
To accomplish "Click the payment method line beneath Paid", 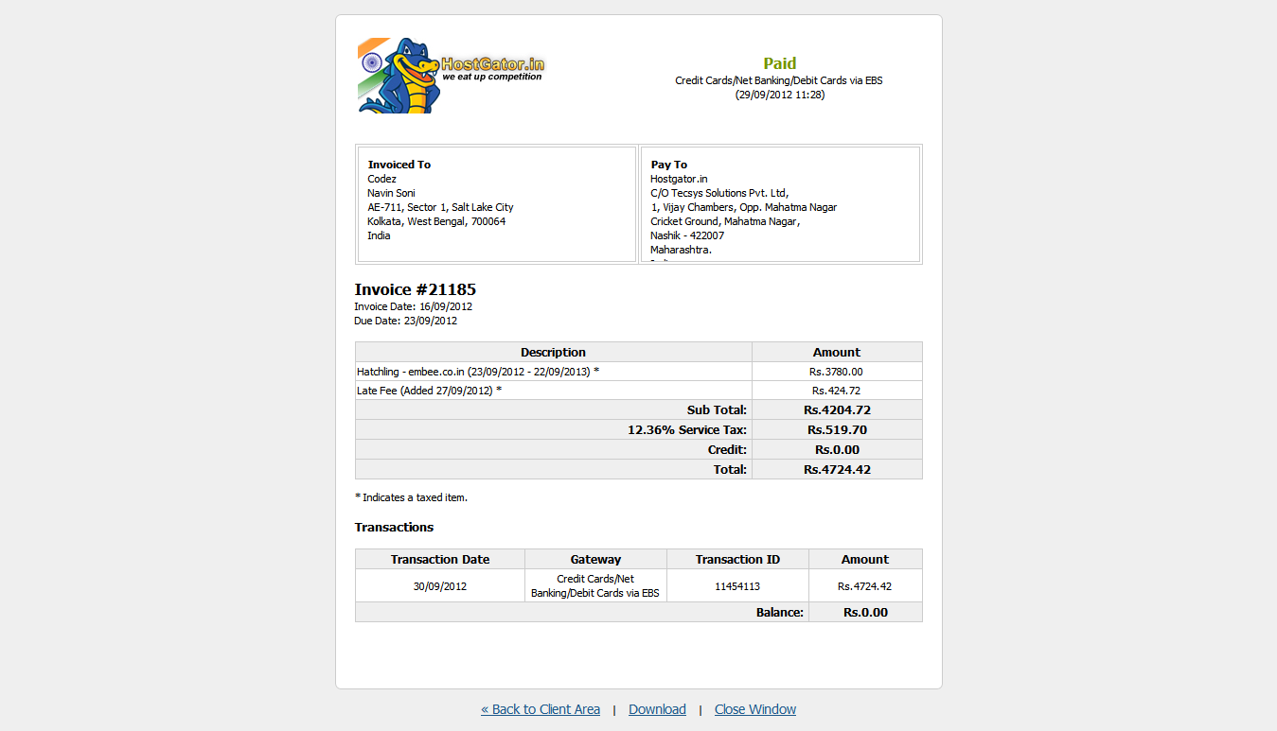I will (779, 80).
